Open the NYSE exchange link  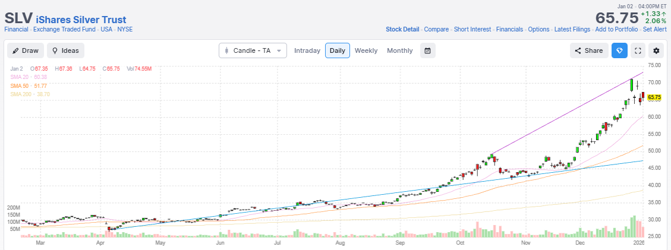(125, 30)
